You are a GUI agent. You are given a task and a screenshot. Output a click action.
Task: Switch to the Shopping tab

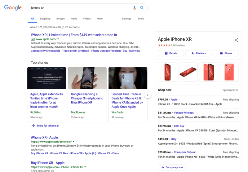(45, 19)
